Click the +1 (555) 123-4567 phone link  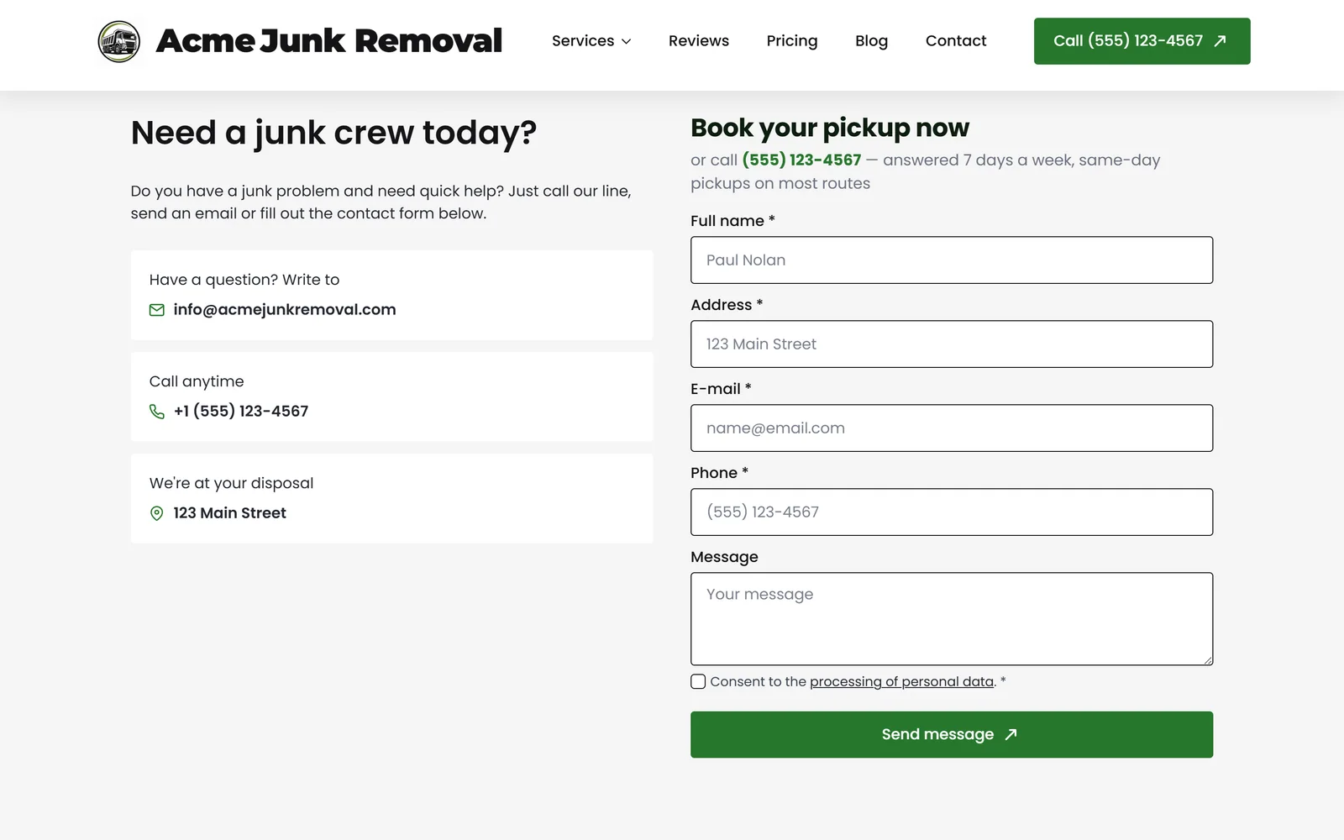click(x=241, y=411)
